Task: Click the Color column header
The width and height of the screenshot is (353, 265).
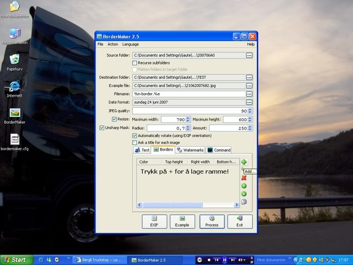Action: [149, 162]
